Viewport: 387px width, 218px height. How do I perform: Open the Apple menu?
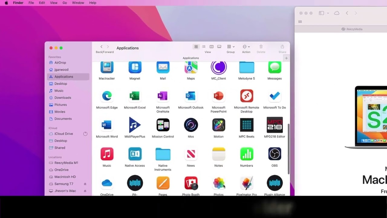coord(6,3)
